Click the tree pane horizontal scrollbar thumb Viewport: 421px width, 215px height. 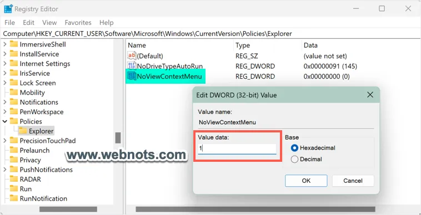[68, 209]
